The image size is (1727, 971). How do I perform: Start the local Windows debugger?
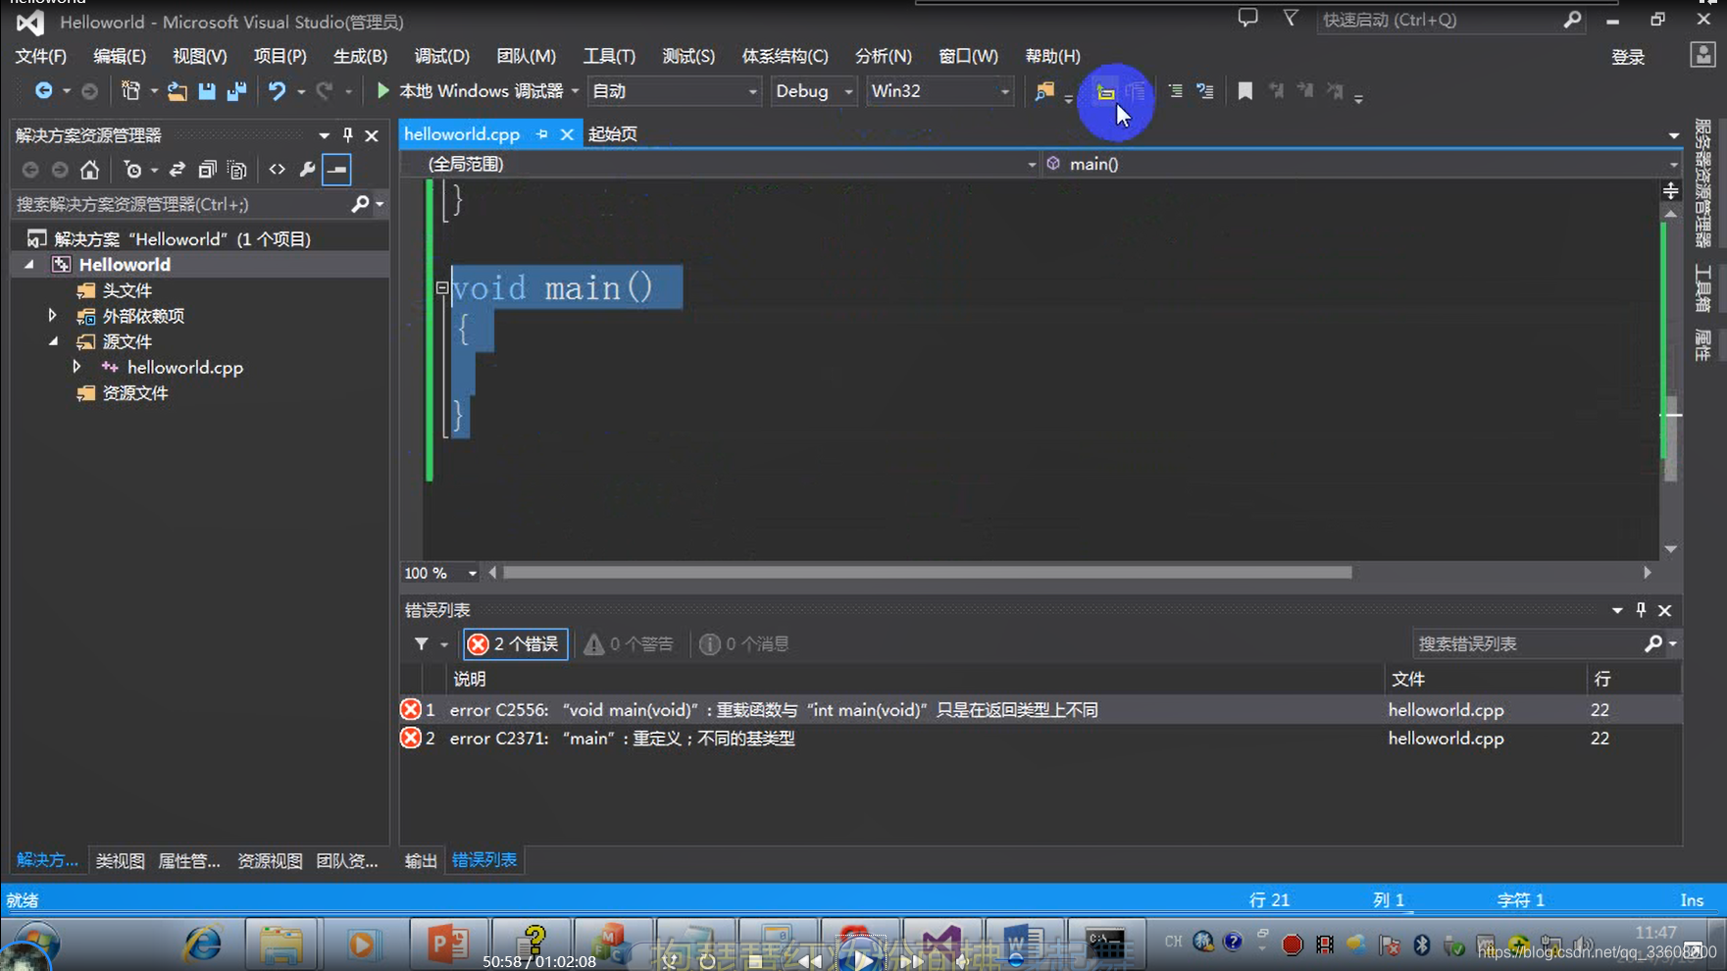click(x=473, y=91)
